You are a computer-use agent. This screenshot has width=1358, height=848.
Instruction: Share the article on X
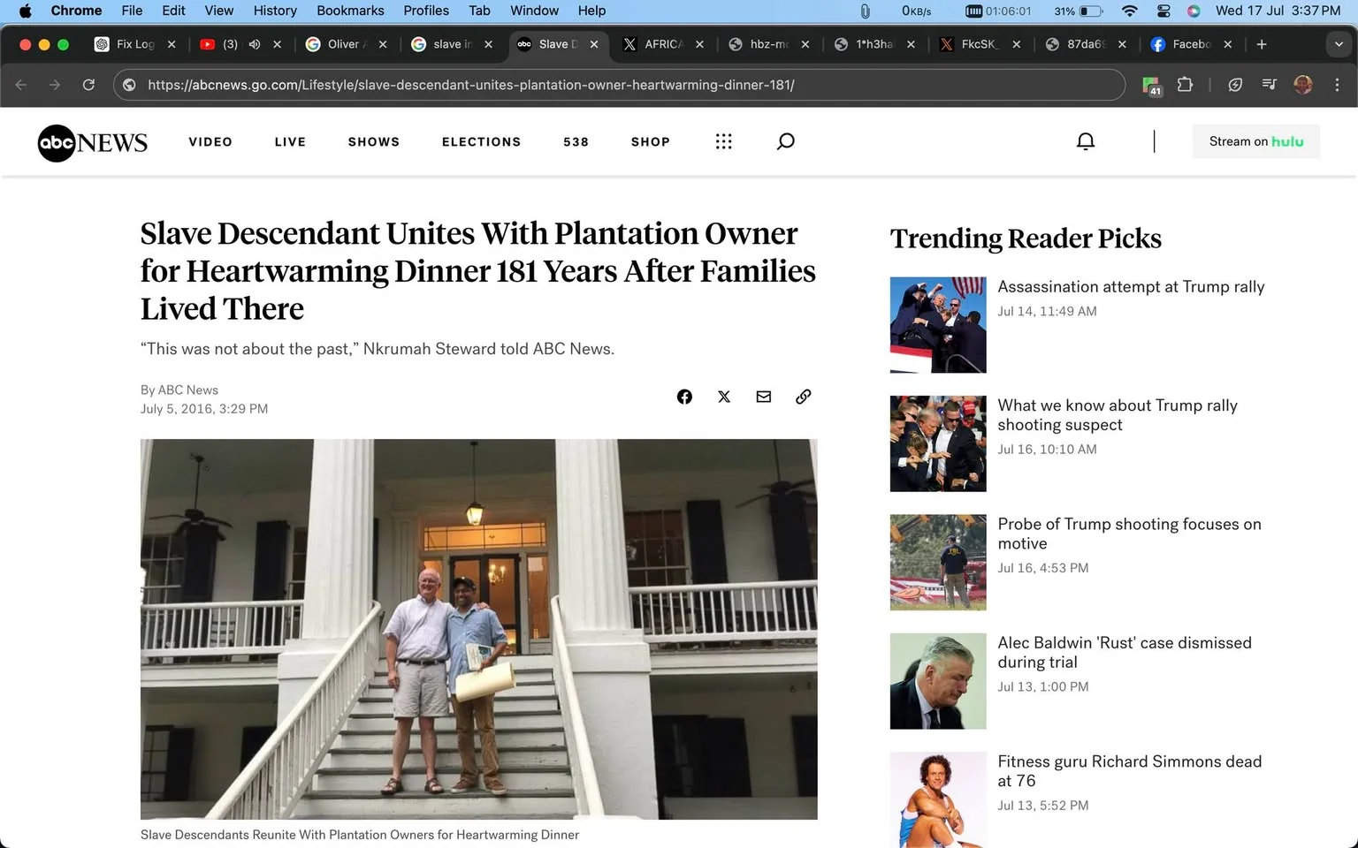[724, 397]
